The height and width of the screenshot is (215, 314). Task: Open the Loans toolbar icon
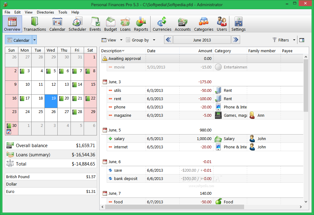125,24
